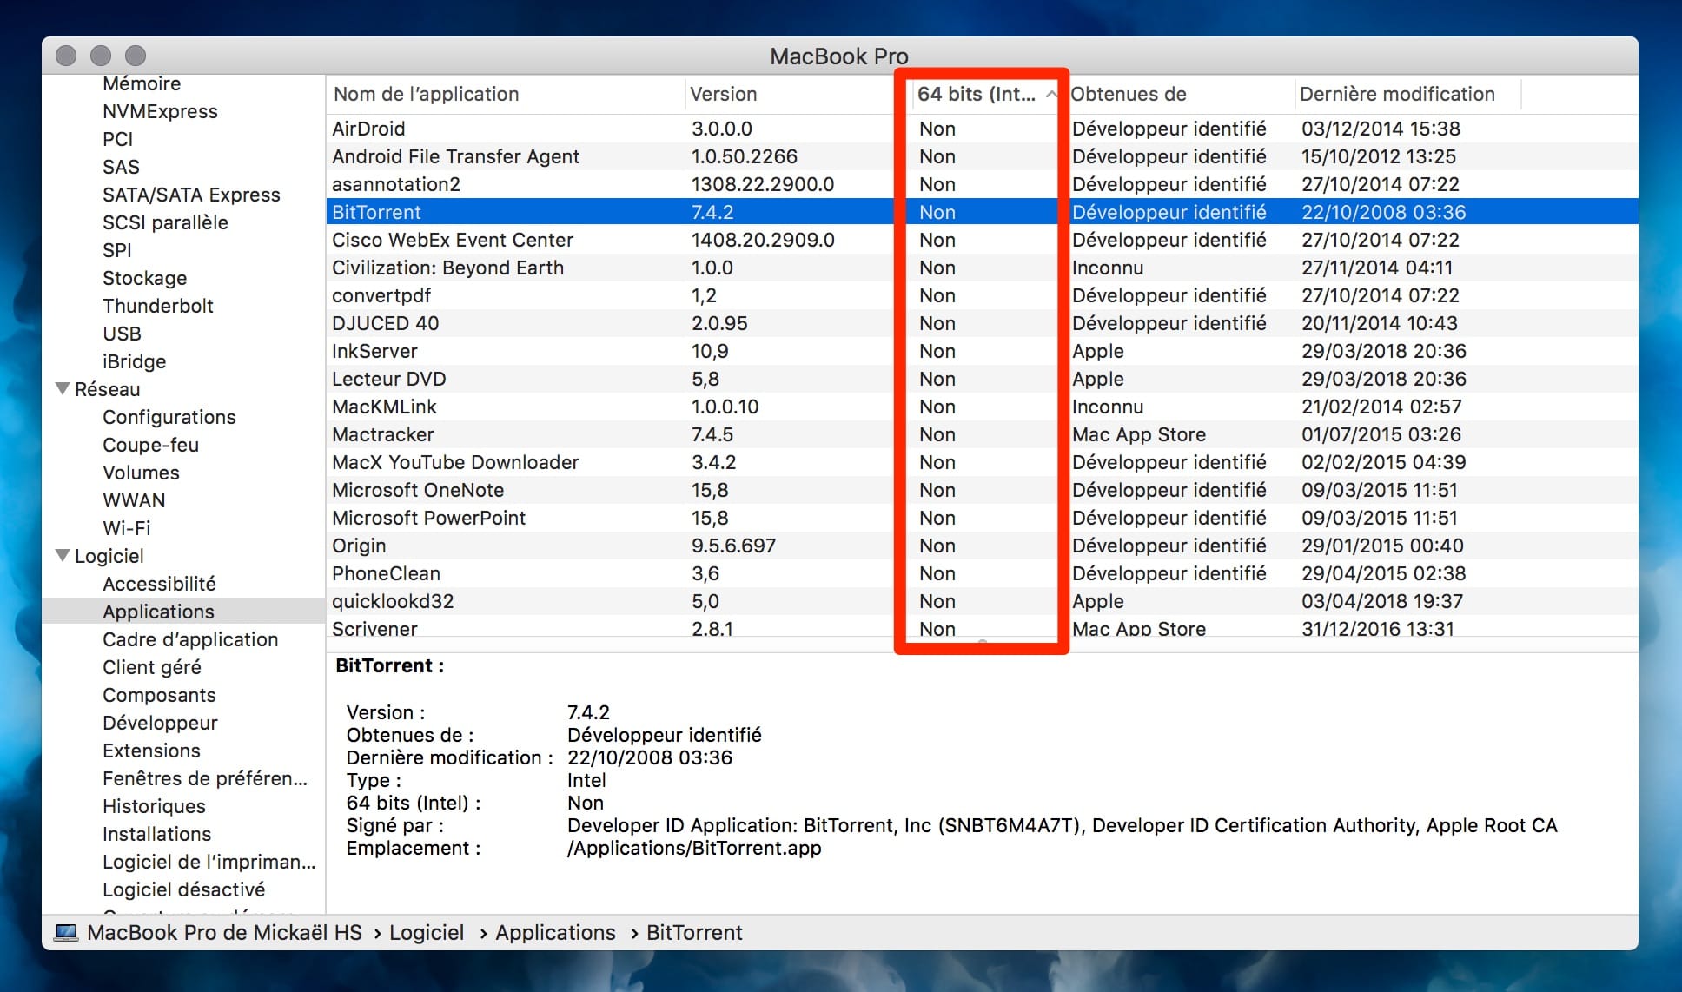Click Applications in the path bar
1682x992 pixels.
tap(555, 932)
